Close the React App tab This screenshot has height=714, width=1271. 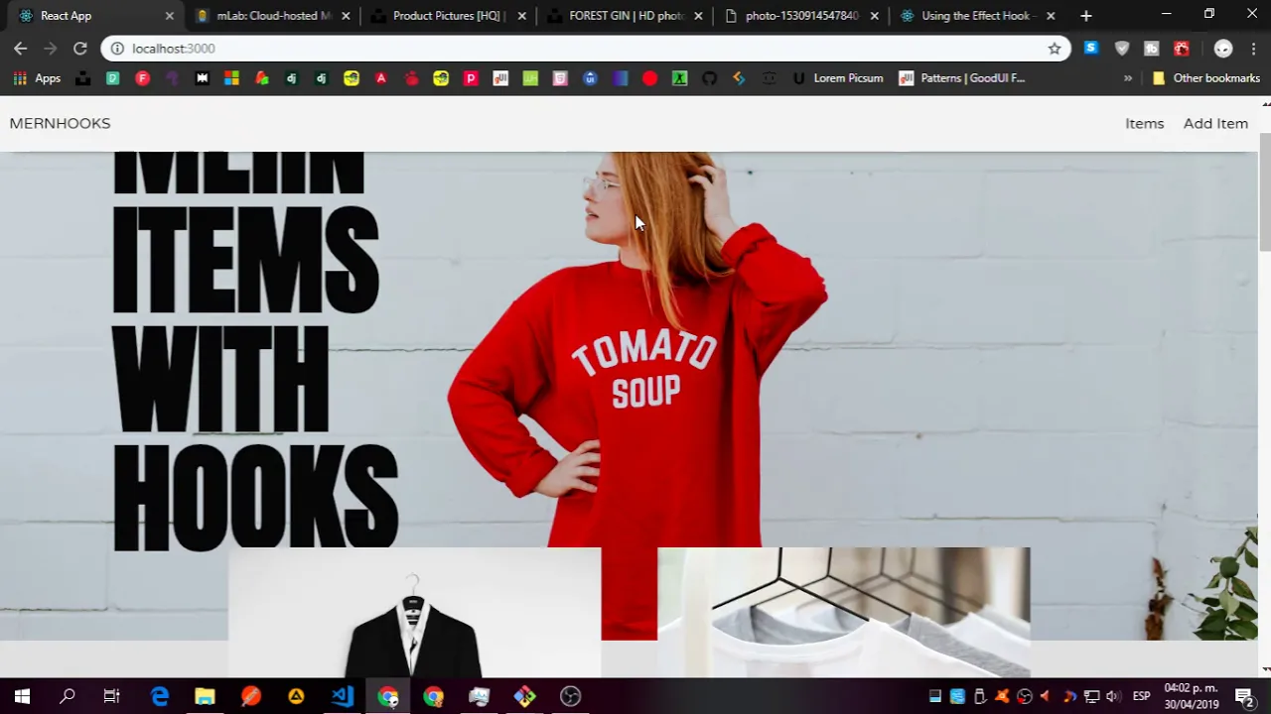(x=169, y=15)
